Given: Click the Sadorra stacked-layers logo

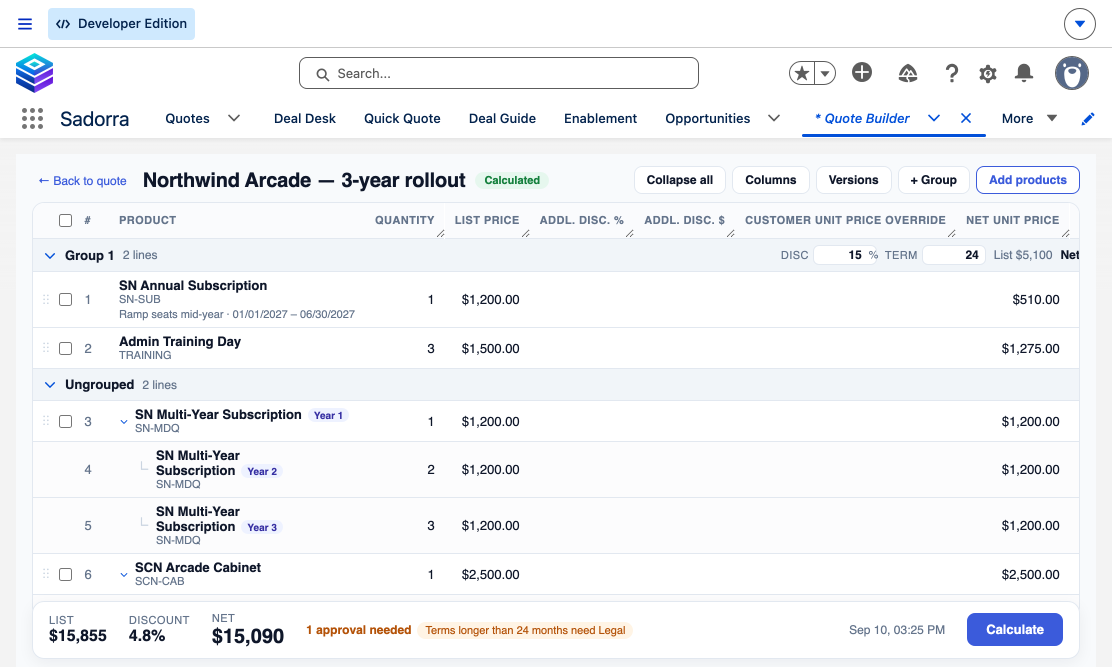Looking at the screenshot, I should [x=34, y=73].
